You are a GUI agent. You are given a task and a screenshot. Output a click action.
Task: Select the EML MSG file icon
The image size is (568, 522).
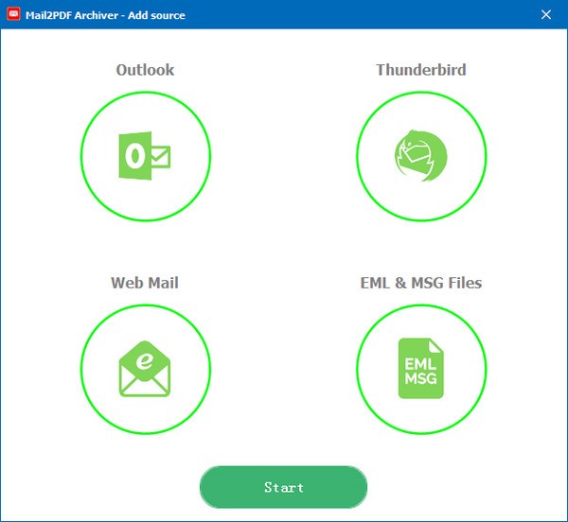click(420, 368)
